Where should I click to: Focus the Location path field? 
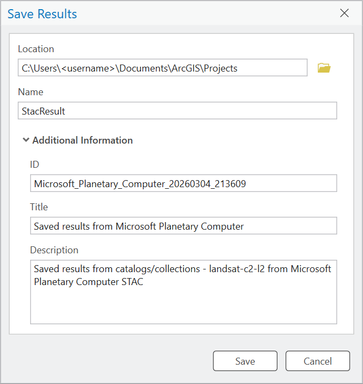(162, 68)
